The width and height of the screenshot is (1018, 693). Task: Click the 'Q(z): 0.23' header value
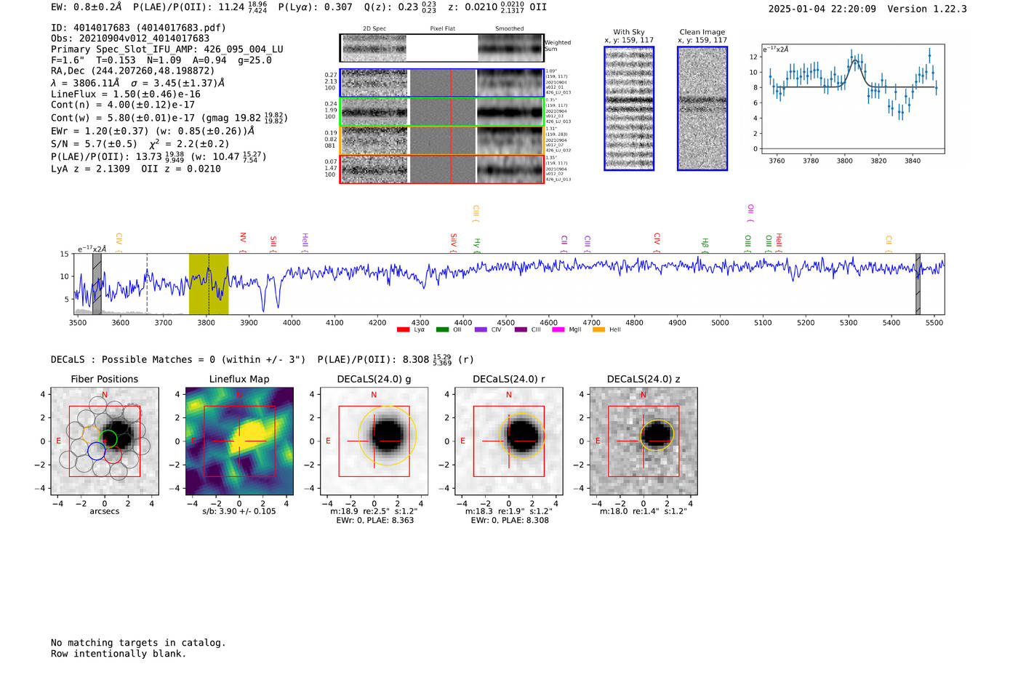pyautogui.click(x=391, y=7)
